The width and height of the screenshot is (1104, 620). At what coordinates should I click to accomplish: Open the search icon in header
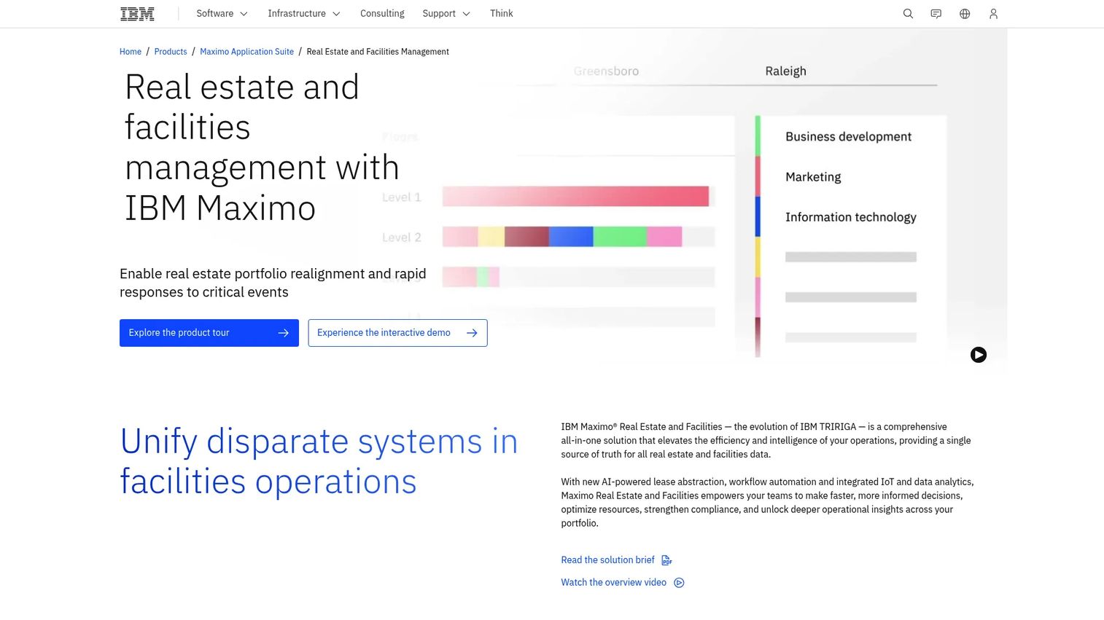(x=908, y=14)
